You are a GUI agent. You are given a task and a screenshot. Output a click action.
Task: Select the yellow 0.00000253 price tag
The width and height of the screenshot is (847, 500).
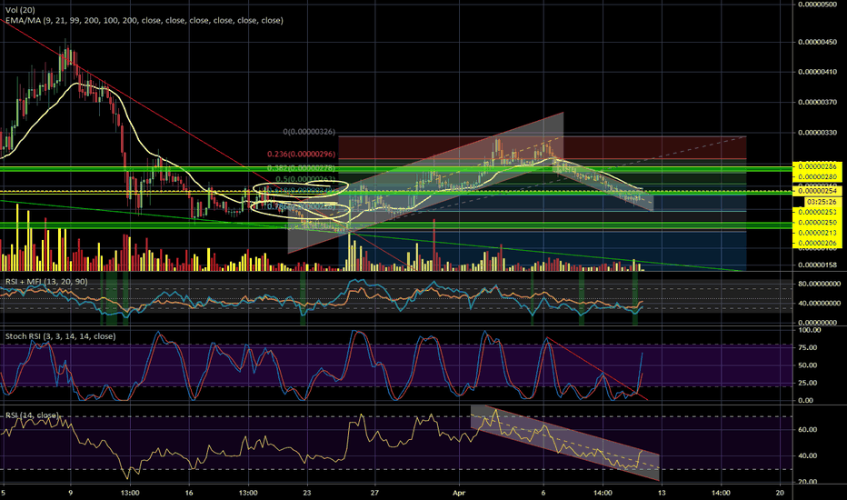817,212
